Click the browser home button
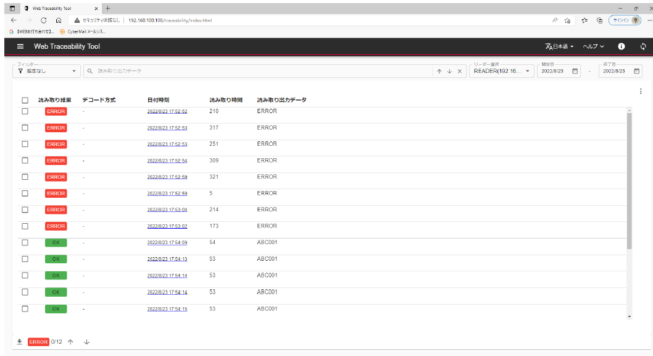Screen dimensions: 653x356 point(58,20)
